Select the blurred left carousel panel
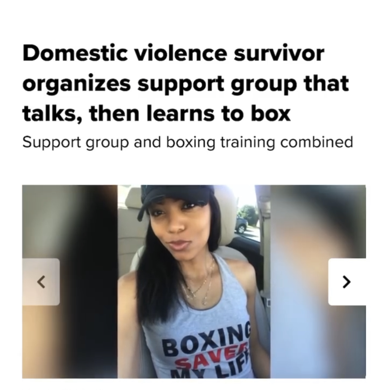This screenshot has width=388, height=390. [70, 282]
